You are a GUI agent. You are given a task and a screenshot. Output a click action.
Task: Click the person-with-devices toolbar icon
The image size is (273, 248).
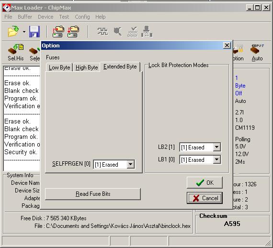click(147, 32)
